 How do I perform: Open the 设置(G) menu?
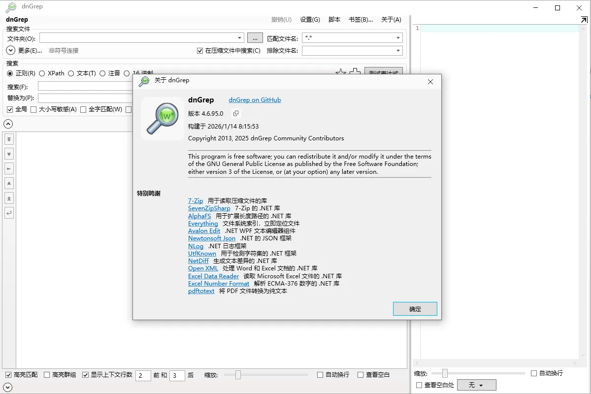(x=310, y=19)
